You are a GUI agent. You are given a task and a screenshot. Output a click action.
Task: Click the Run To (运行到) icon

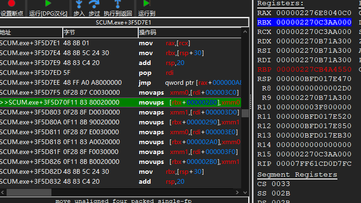coord(146,4)
